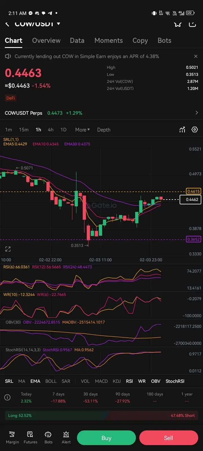Open Bots icon in bottom bar

point(48,438)
